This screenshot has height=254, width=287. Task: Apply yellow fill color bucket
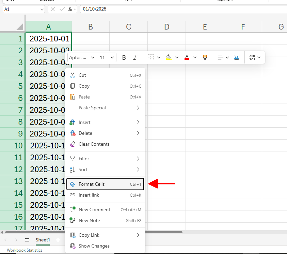coord(169,57)
